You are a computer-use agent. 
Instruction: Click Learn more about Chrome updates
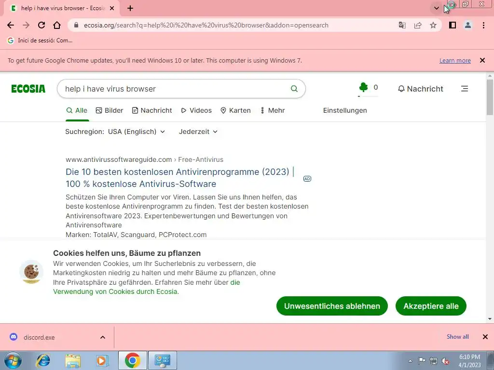[x=455, y=60]
